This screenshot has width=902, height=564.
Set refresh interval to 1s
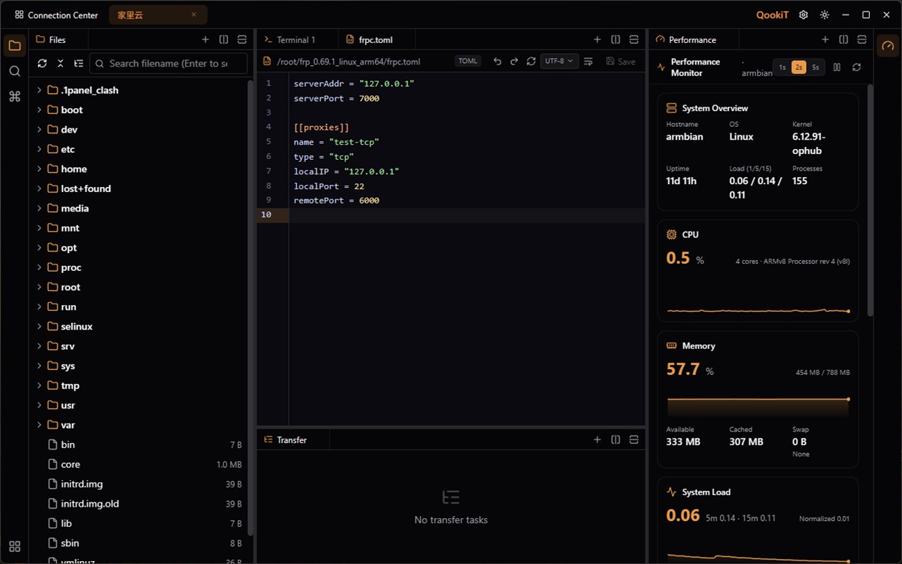[x=782, y=67]
